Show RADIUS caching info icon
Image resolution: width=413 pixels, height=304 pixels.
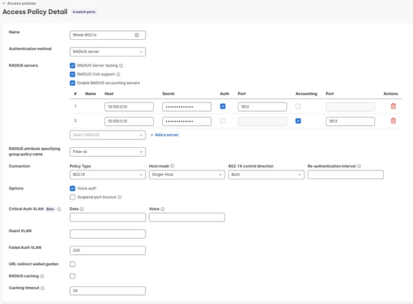(42, 276)
